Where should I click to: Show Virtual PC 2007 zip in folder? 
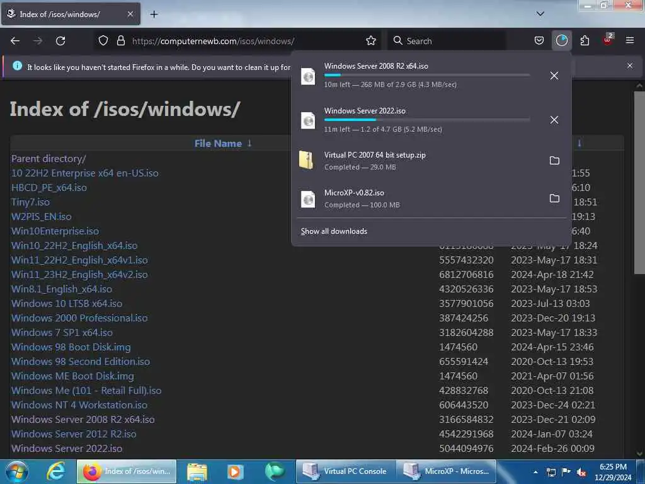(x=554, y=161)
